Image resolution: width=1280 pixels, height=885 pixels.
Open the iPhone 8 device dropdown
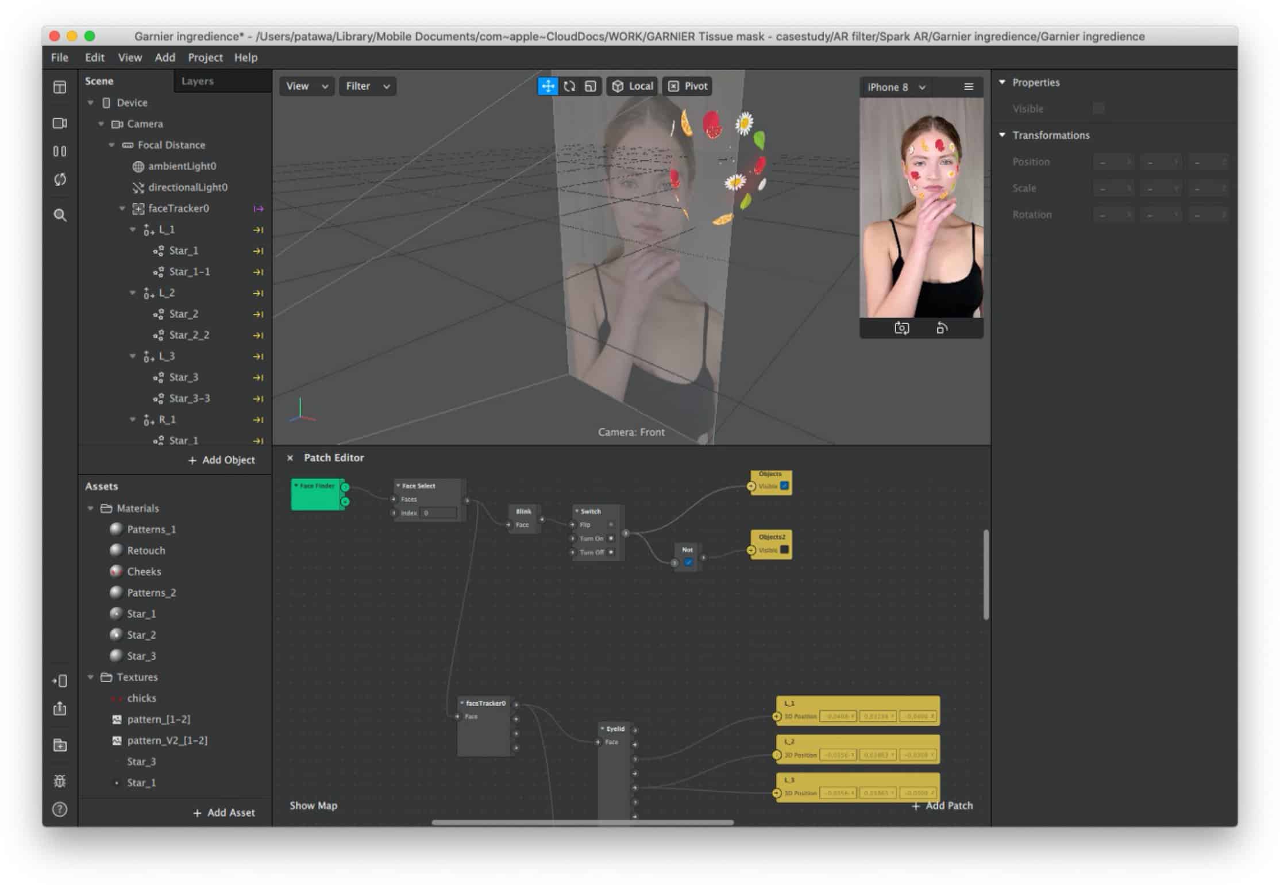pyautogui.click(x=896, y=87)
